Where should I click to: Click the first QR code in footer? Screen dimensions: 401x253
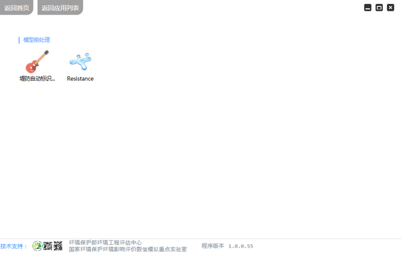pyautogui.click(x=48, y=246)
